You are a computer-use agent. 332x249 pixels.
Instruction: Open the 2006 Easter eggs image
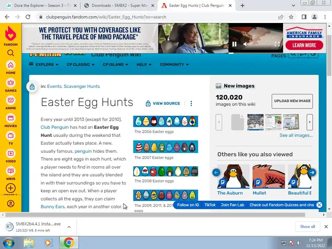click(166, 121)
